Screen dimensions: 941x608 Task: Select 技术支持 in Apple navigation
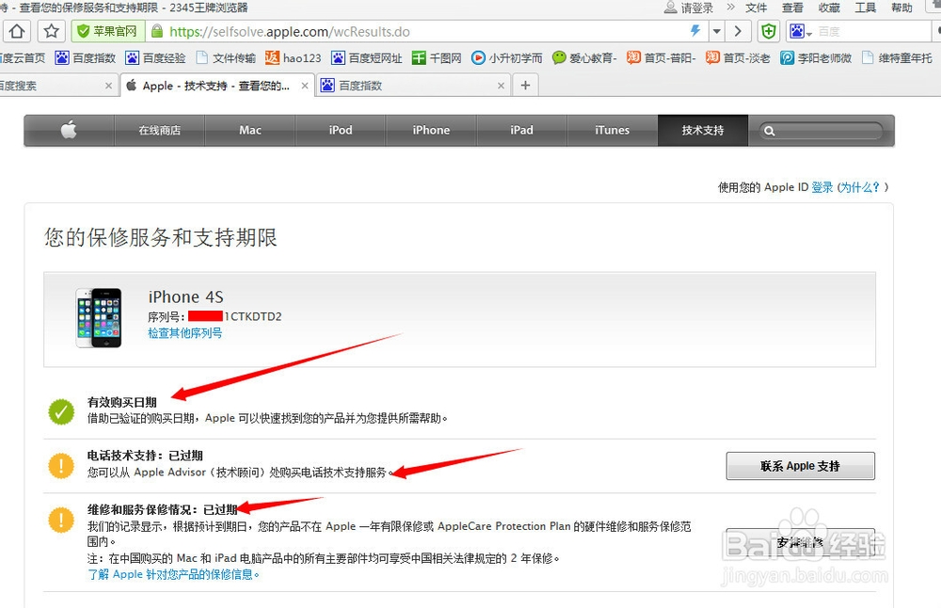tap(703, 130)
